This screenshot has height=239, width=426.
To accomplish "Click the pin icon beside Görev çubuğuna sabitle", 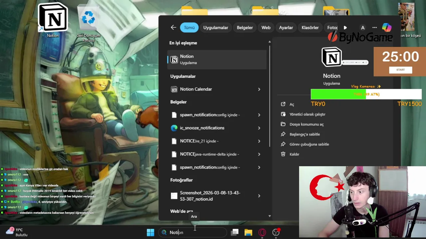I will pyautogui.click(x=283, y=144).
